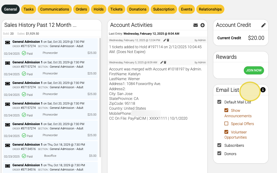Screen dimensions: 277x173
Task: Click the JOIN NOW rewards button
Action: coord(254,70)
